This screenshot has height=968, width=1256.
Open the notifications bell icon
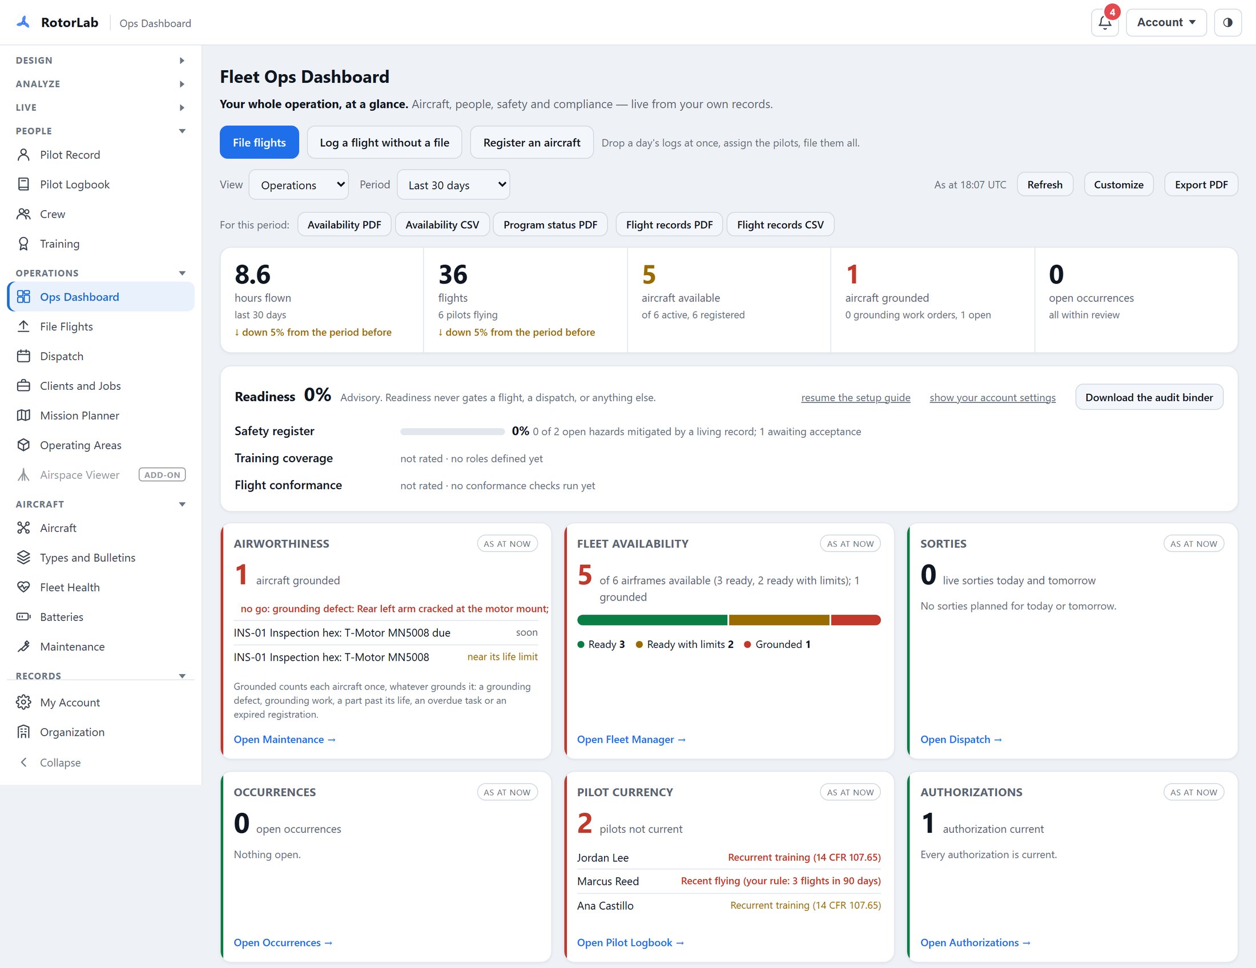click(x=1104, y=22)
